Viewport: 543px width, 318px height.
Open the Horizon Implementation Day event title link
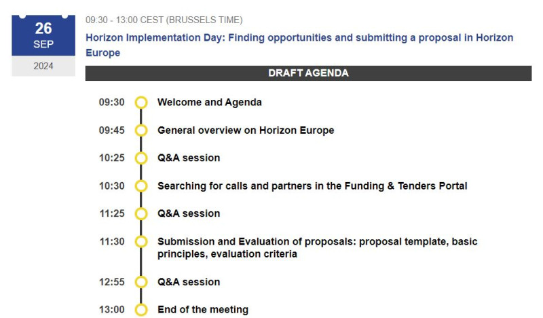(299, 45)
